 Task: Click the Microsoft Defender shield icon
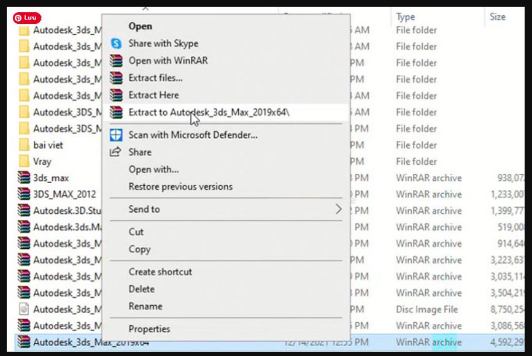pos(116,135)
